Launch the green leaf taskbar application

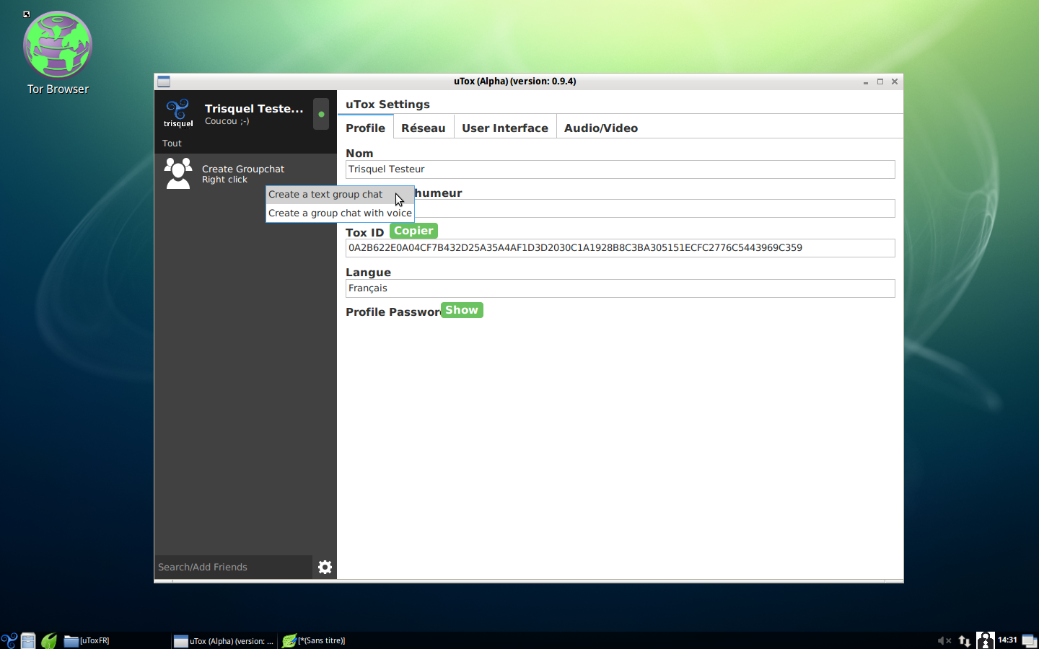click(49, 640)
